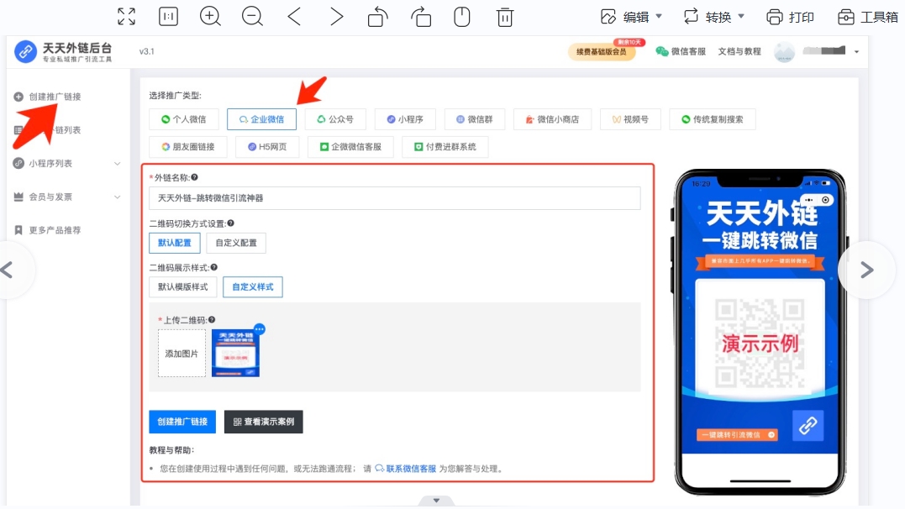Open the 工具箱 toolbox
Image resolution: width=905 pixels, height=509 pixels.
point(868,17)
